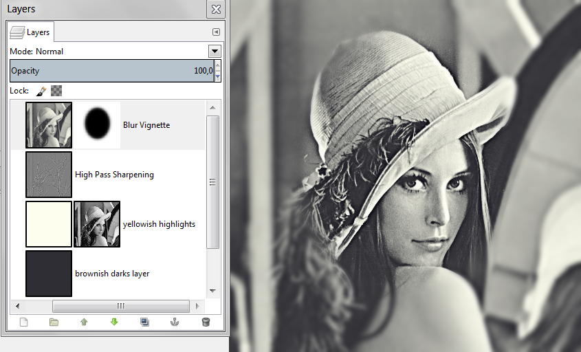581x352 pixels.
Task: Click the brownish darks layer name
Action: click(x=112, y=274)
